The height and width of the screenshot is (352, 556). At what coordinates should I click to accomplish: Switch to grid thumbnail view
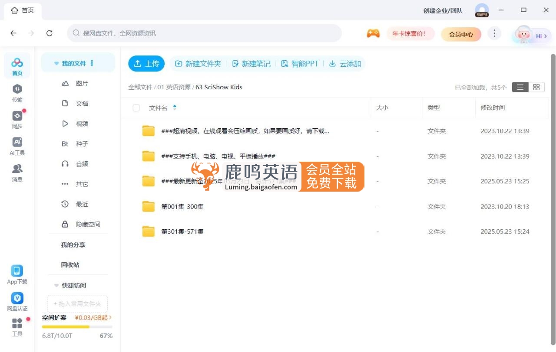tap(536, 87)
